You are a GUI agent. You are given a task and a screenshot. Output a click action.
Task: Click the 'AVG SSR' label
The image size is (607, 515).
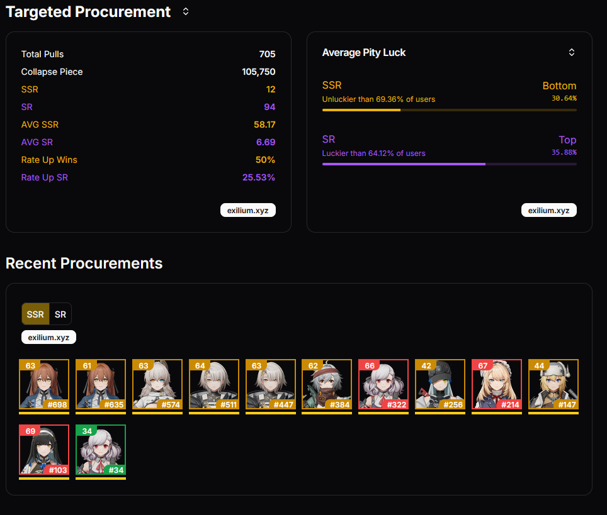[40, 125]
